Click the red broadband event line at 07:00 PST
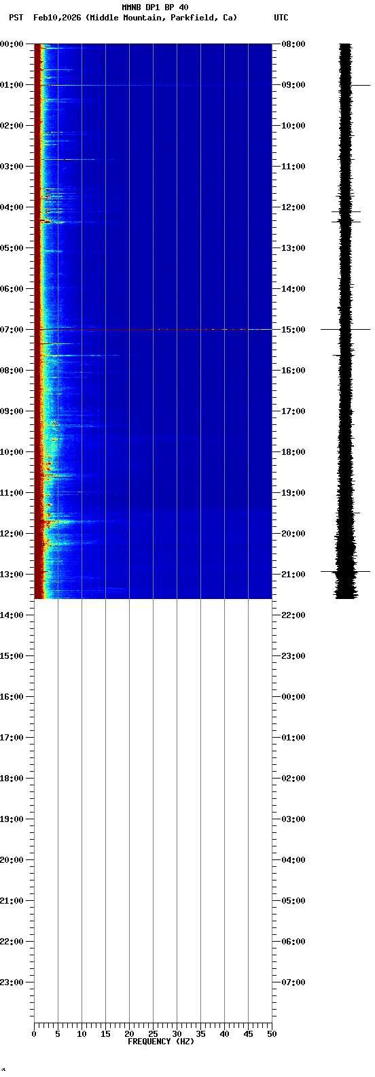The width and height of the screenshot is (375, 1077). 153,329
